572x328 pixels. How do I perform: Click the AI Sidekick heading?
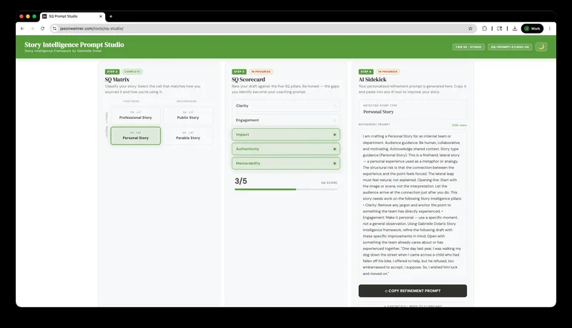tap(373, 79)
